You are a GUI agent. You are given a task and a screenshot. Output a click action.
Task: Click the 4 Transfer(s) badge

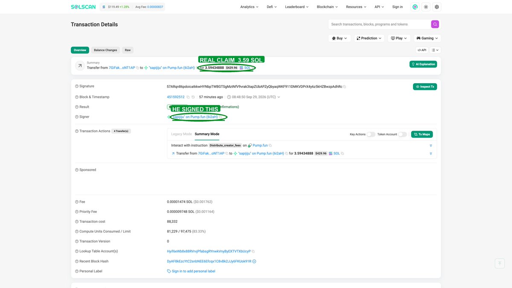pos(122,131)
